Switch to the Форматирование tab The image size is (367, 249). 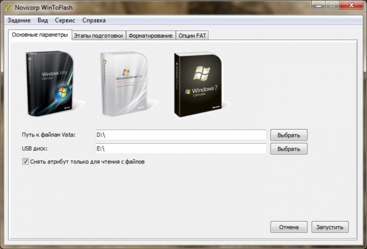tap(151, 36)
